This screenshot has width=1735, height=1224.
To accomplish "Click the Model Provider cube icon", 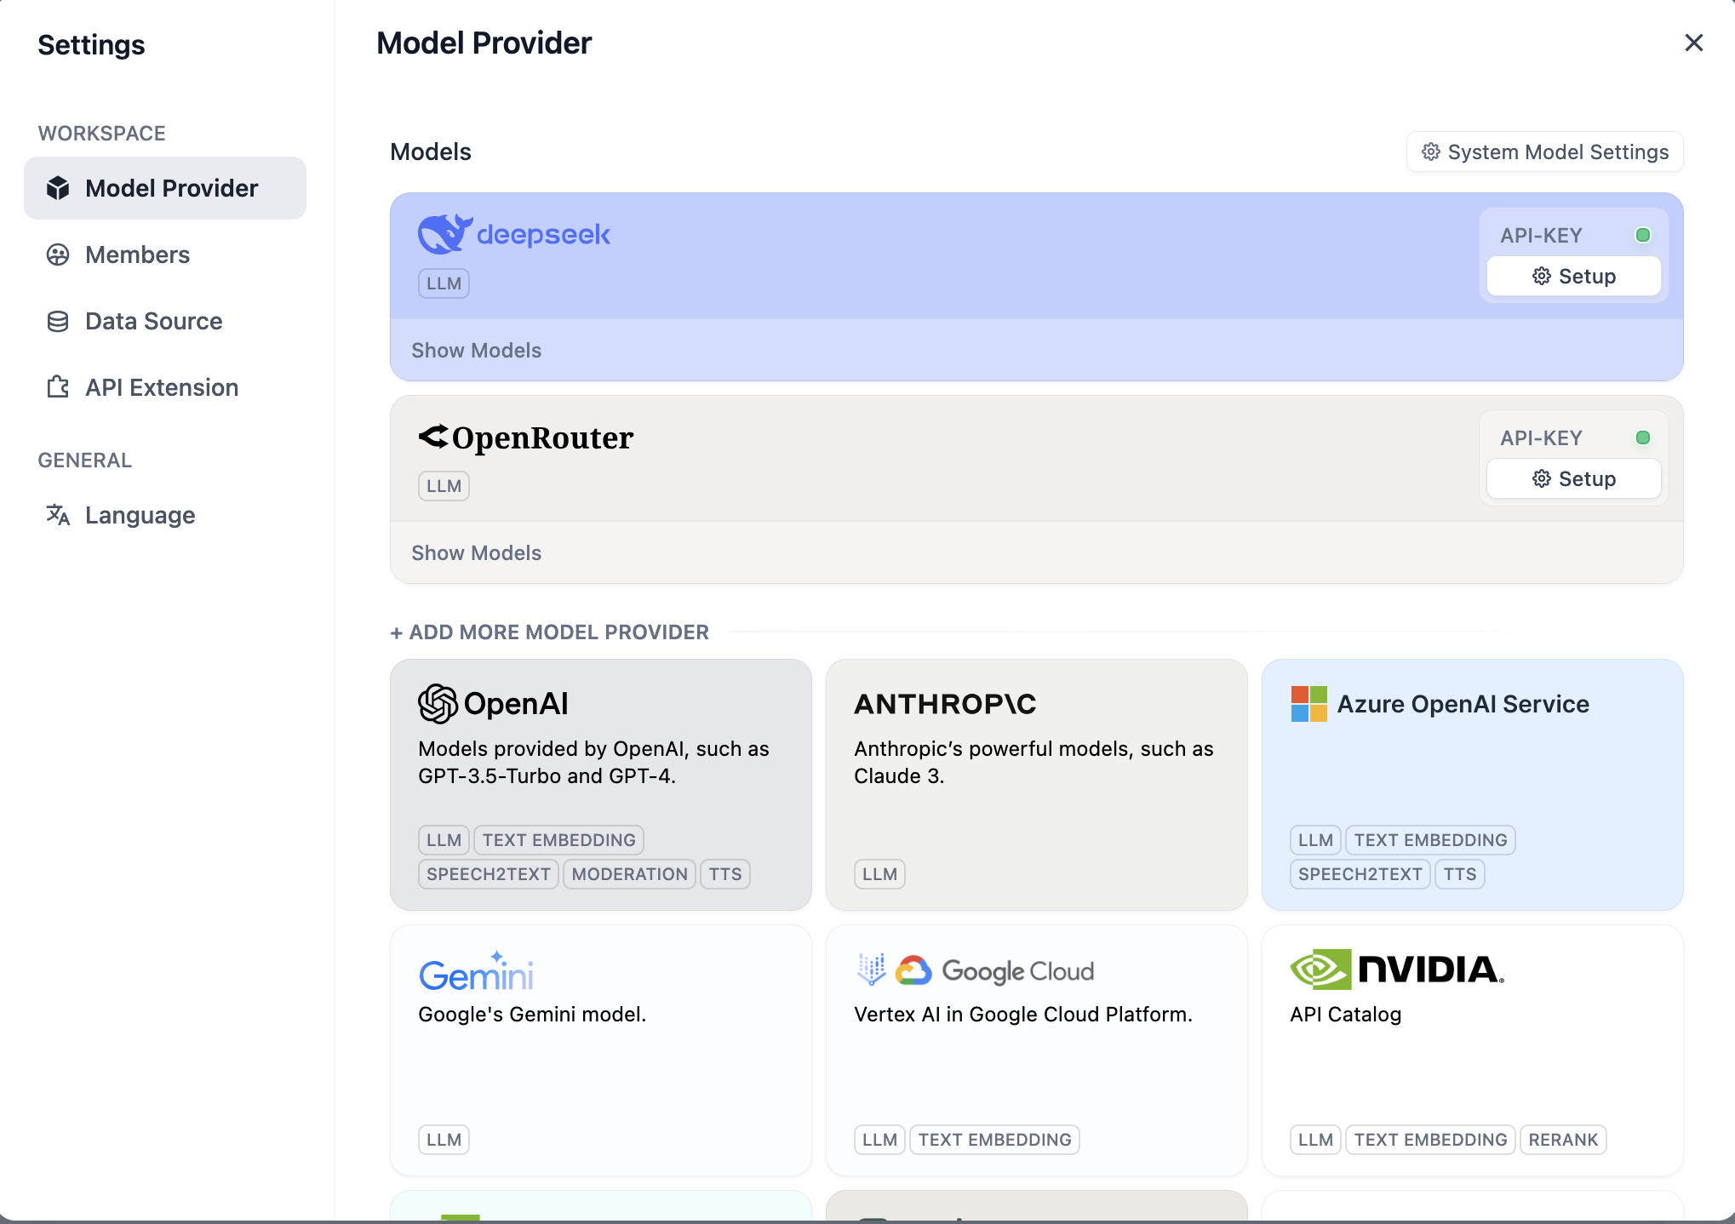I will click(x=58, y=188).
